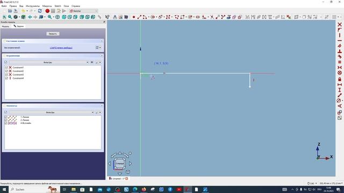Apply Equal constraint from right toolbar

pos(340,62)
